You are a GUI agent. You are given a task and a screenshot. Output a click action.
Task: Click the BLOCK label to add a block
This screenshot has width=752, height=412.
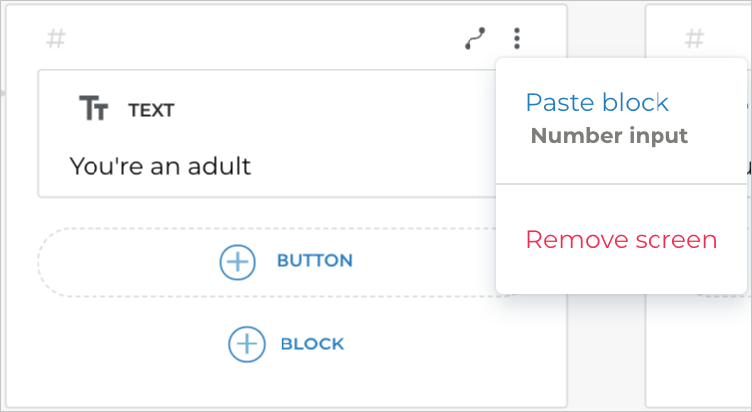click(x=312, y=344)
